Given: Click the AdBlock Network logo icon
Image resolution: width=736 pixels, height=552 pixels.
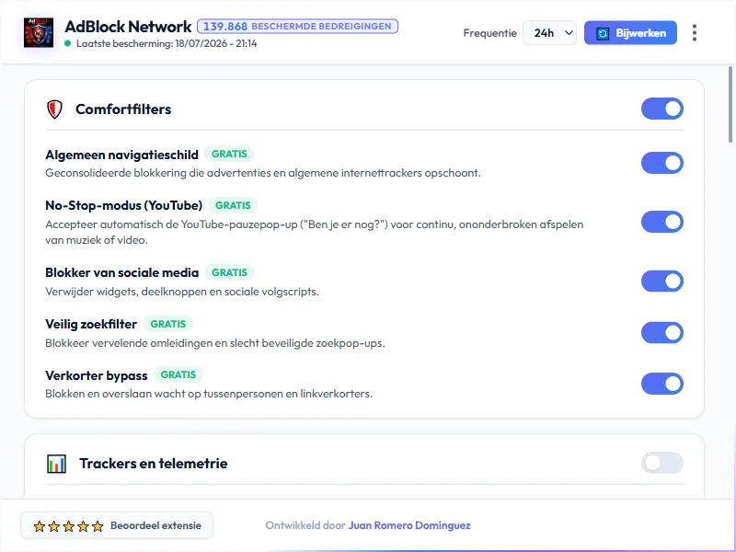Looking at the screenshot, I should pos(39,32).
